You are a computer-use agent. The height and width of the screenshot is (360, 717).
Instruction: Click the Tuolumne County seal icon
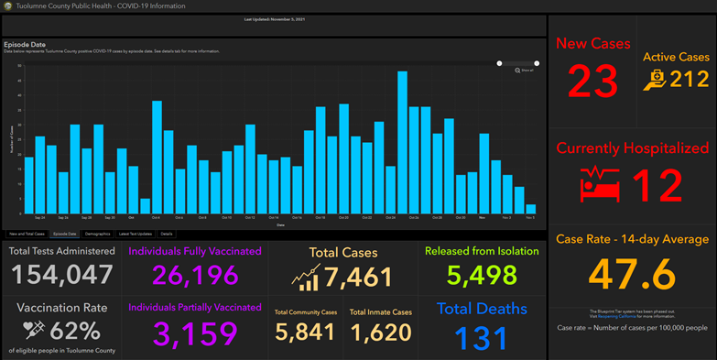7,5
